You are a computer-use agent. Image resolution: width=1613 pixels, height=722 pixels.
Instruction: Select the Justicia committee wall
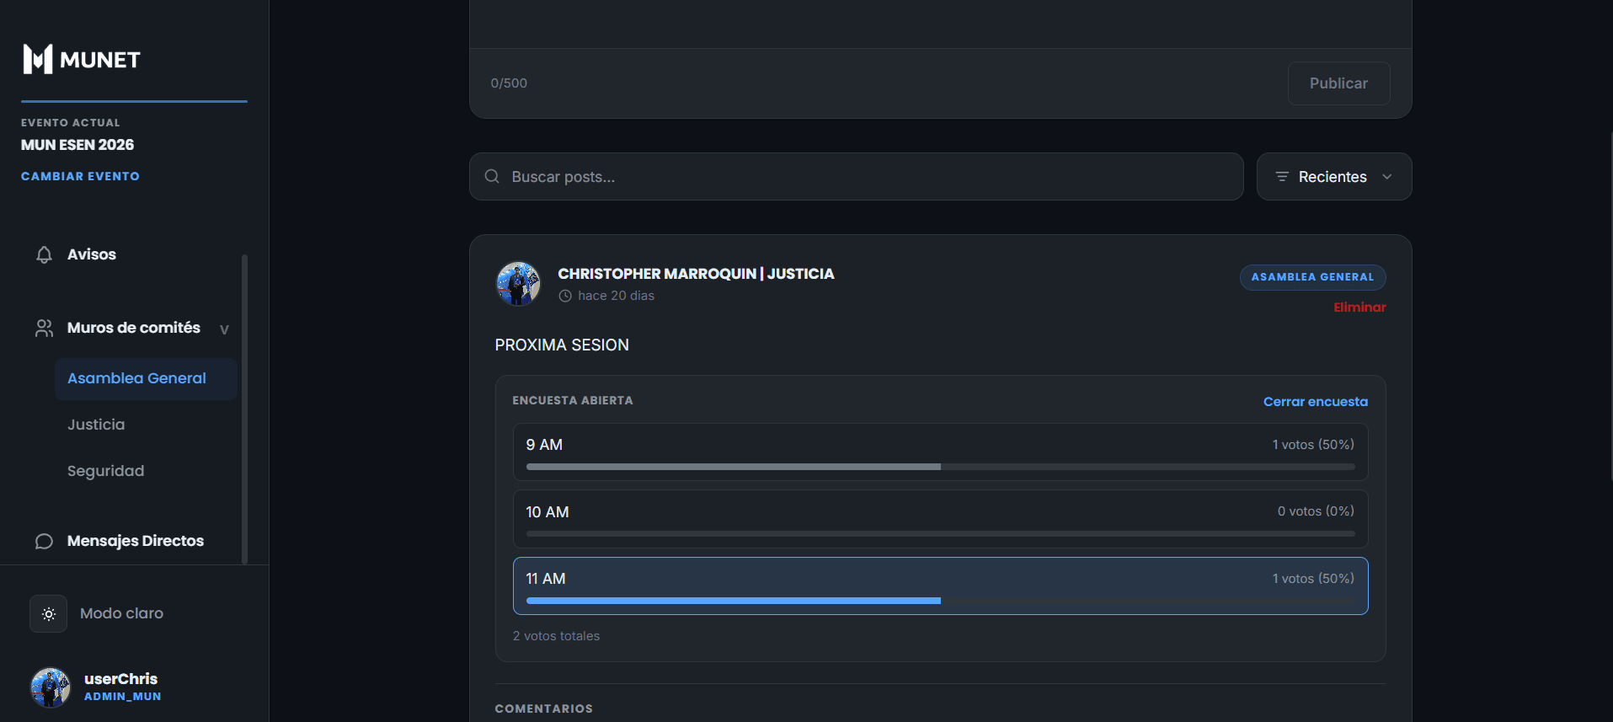coord(96,425)
